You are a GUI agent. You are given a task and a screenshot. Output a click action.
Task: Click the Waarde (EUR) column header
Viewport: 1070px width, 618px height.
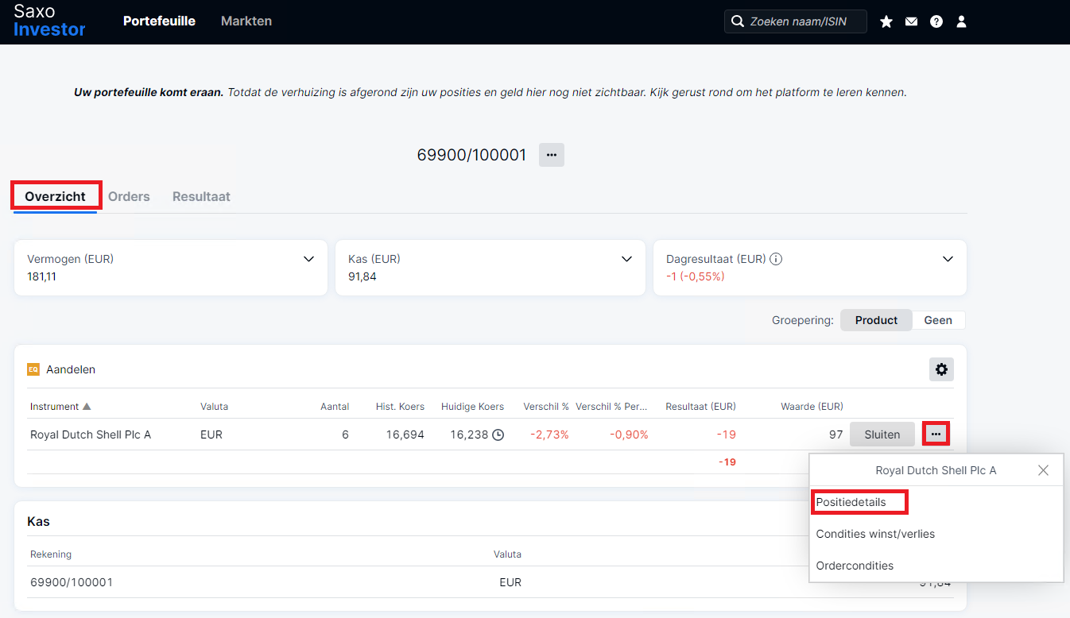coord(812,406)
